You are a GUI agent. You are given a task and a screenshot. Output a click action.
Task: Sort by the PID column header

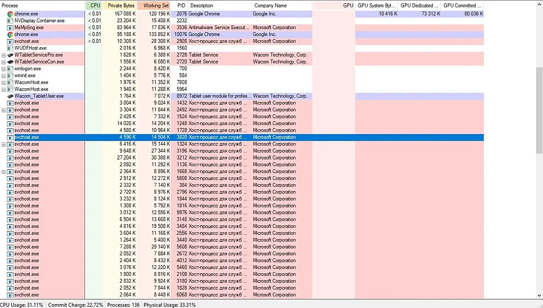point(179,6)
